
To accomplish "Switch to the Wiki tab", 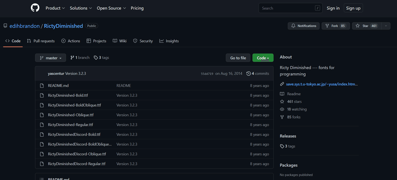I will pyautogui.click(x=119, y=41).
